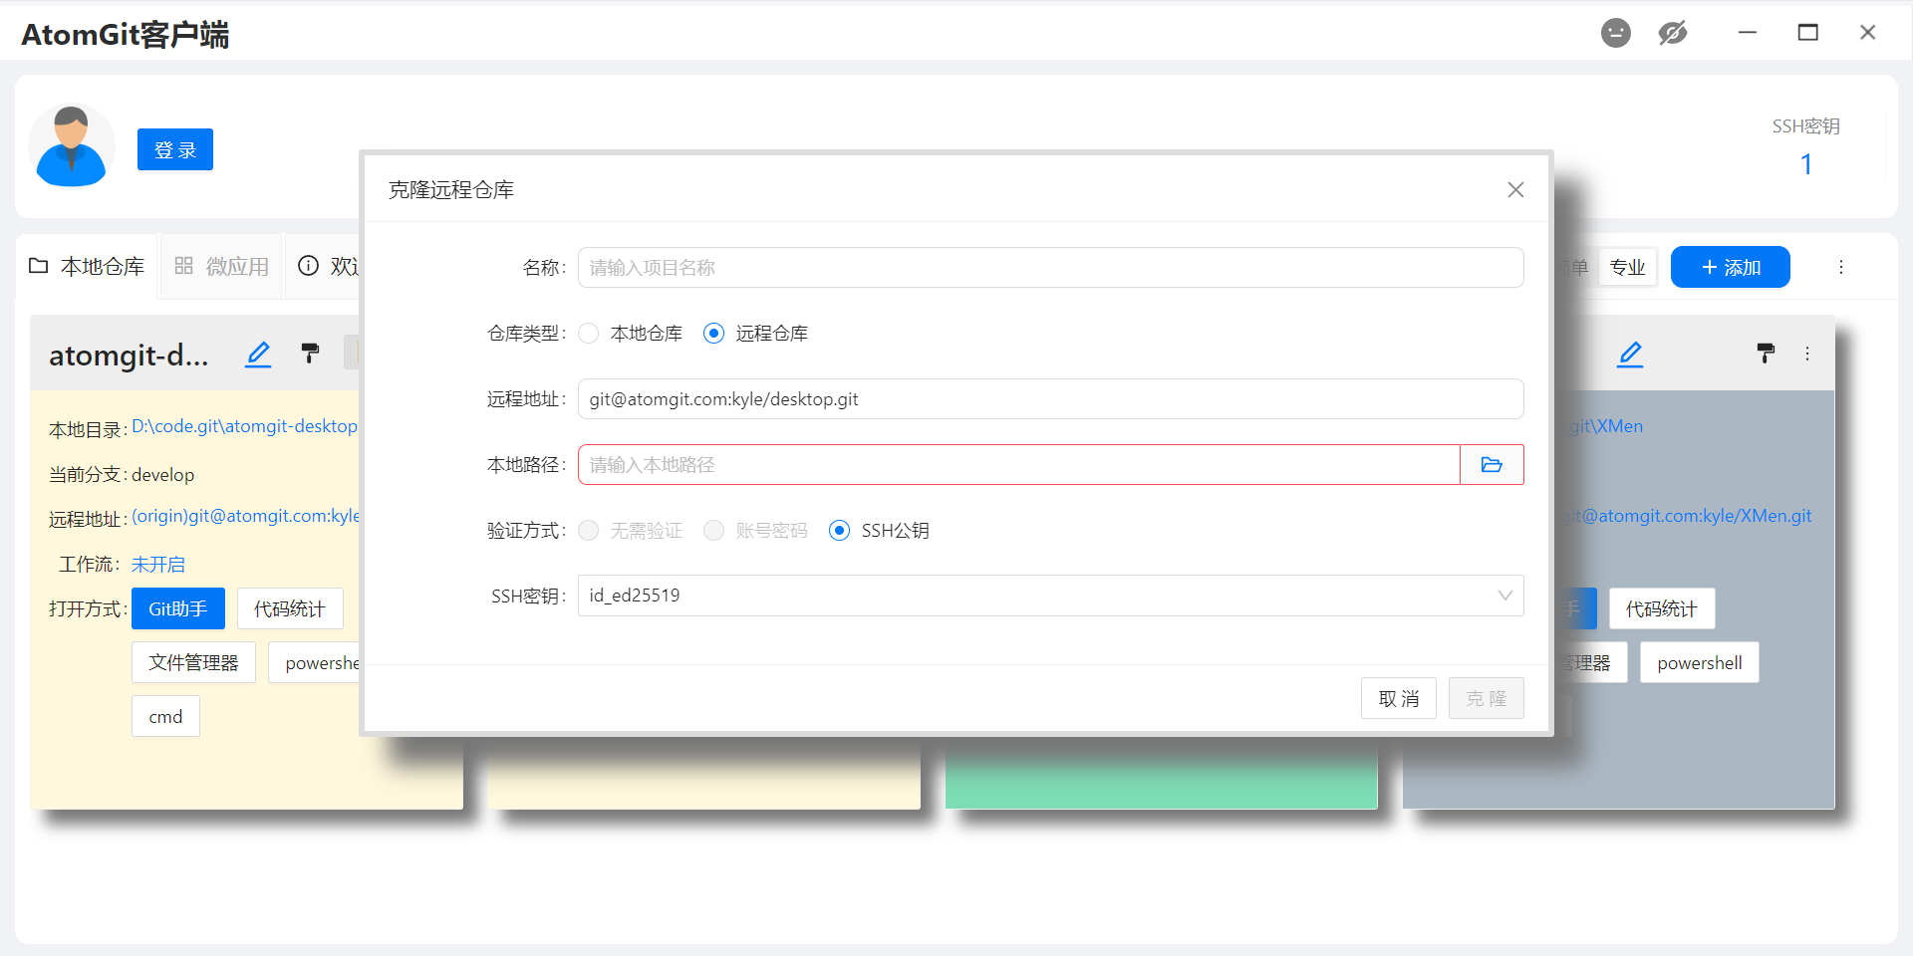Select 远程仓库 repository type radio
The height and width of the screenshot is (956, 1913).
(714, 333)
